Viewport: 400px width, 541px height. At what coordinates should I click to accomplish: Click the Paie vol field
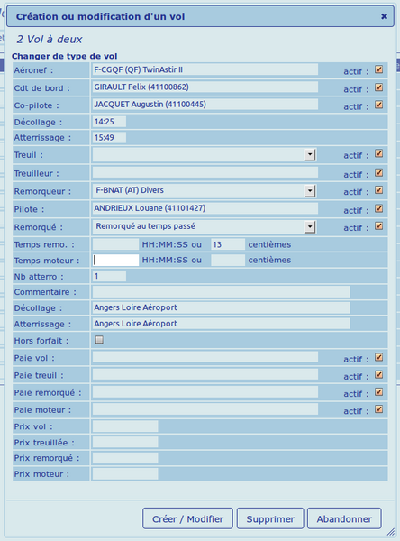coord(205,357)
